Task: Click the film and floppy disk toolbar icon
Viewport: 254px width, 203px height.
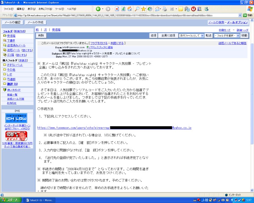Action: tap(187, 9)
